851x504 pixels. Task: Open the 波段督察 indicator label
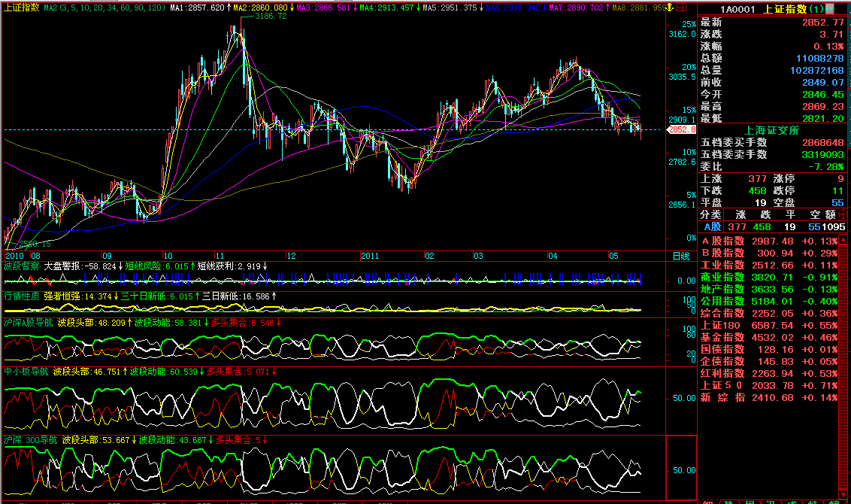21,266
